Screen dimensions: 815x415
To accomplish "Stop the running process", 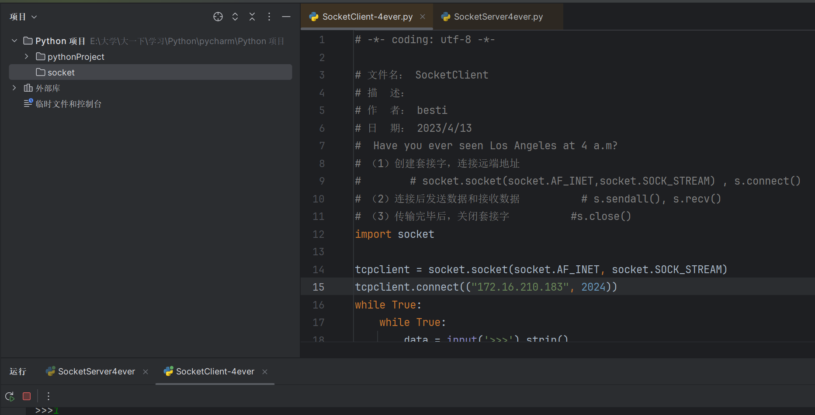I will 27,396.
